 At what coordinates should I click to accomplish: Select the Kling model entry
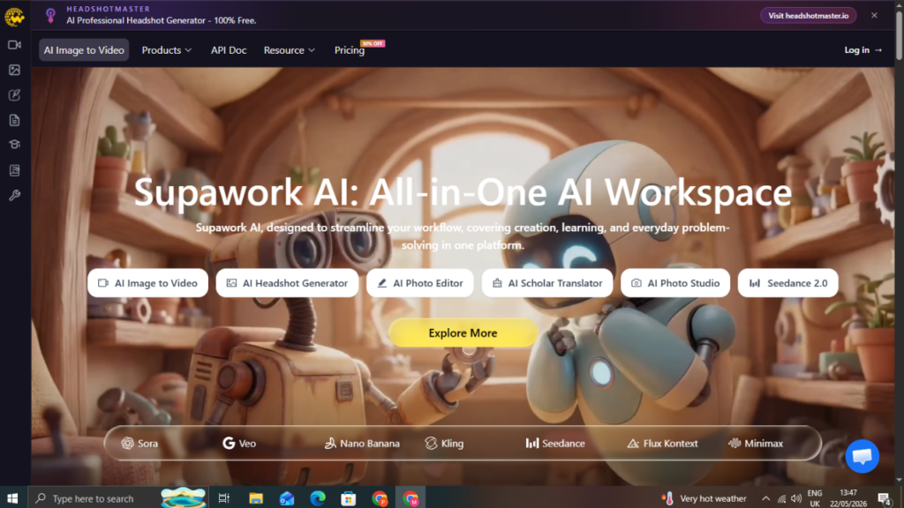pos(444,444)
